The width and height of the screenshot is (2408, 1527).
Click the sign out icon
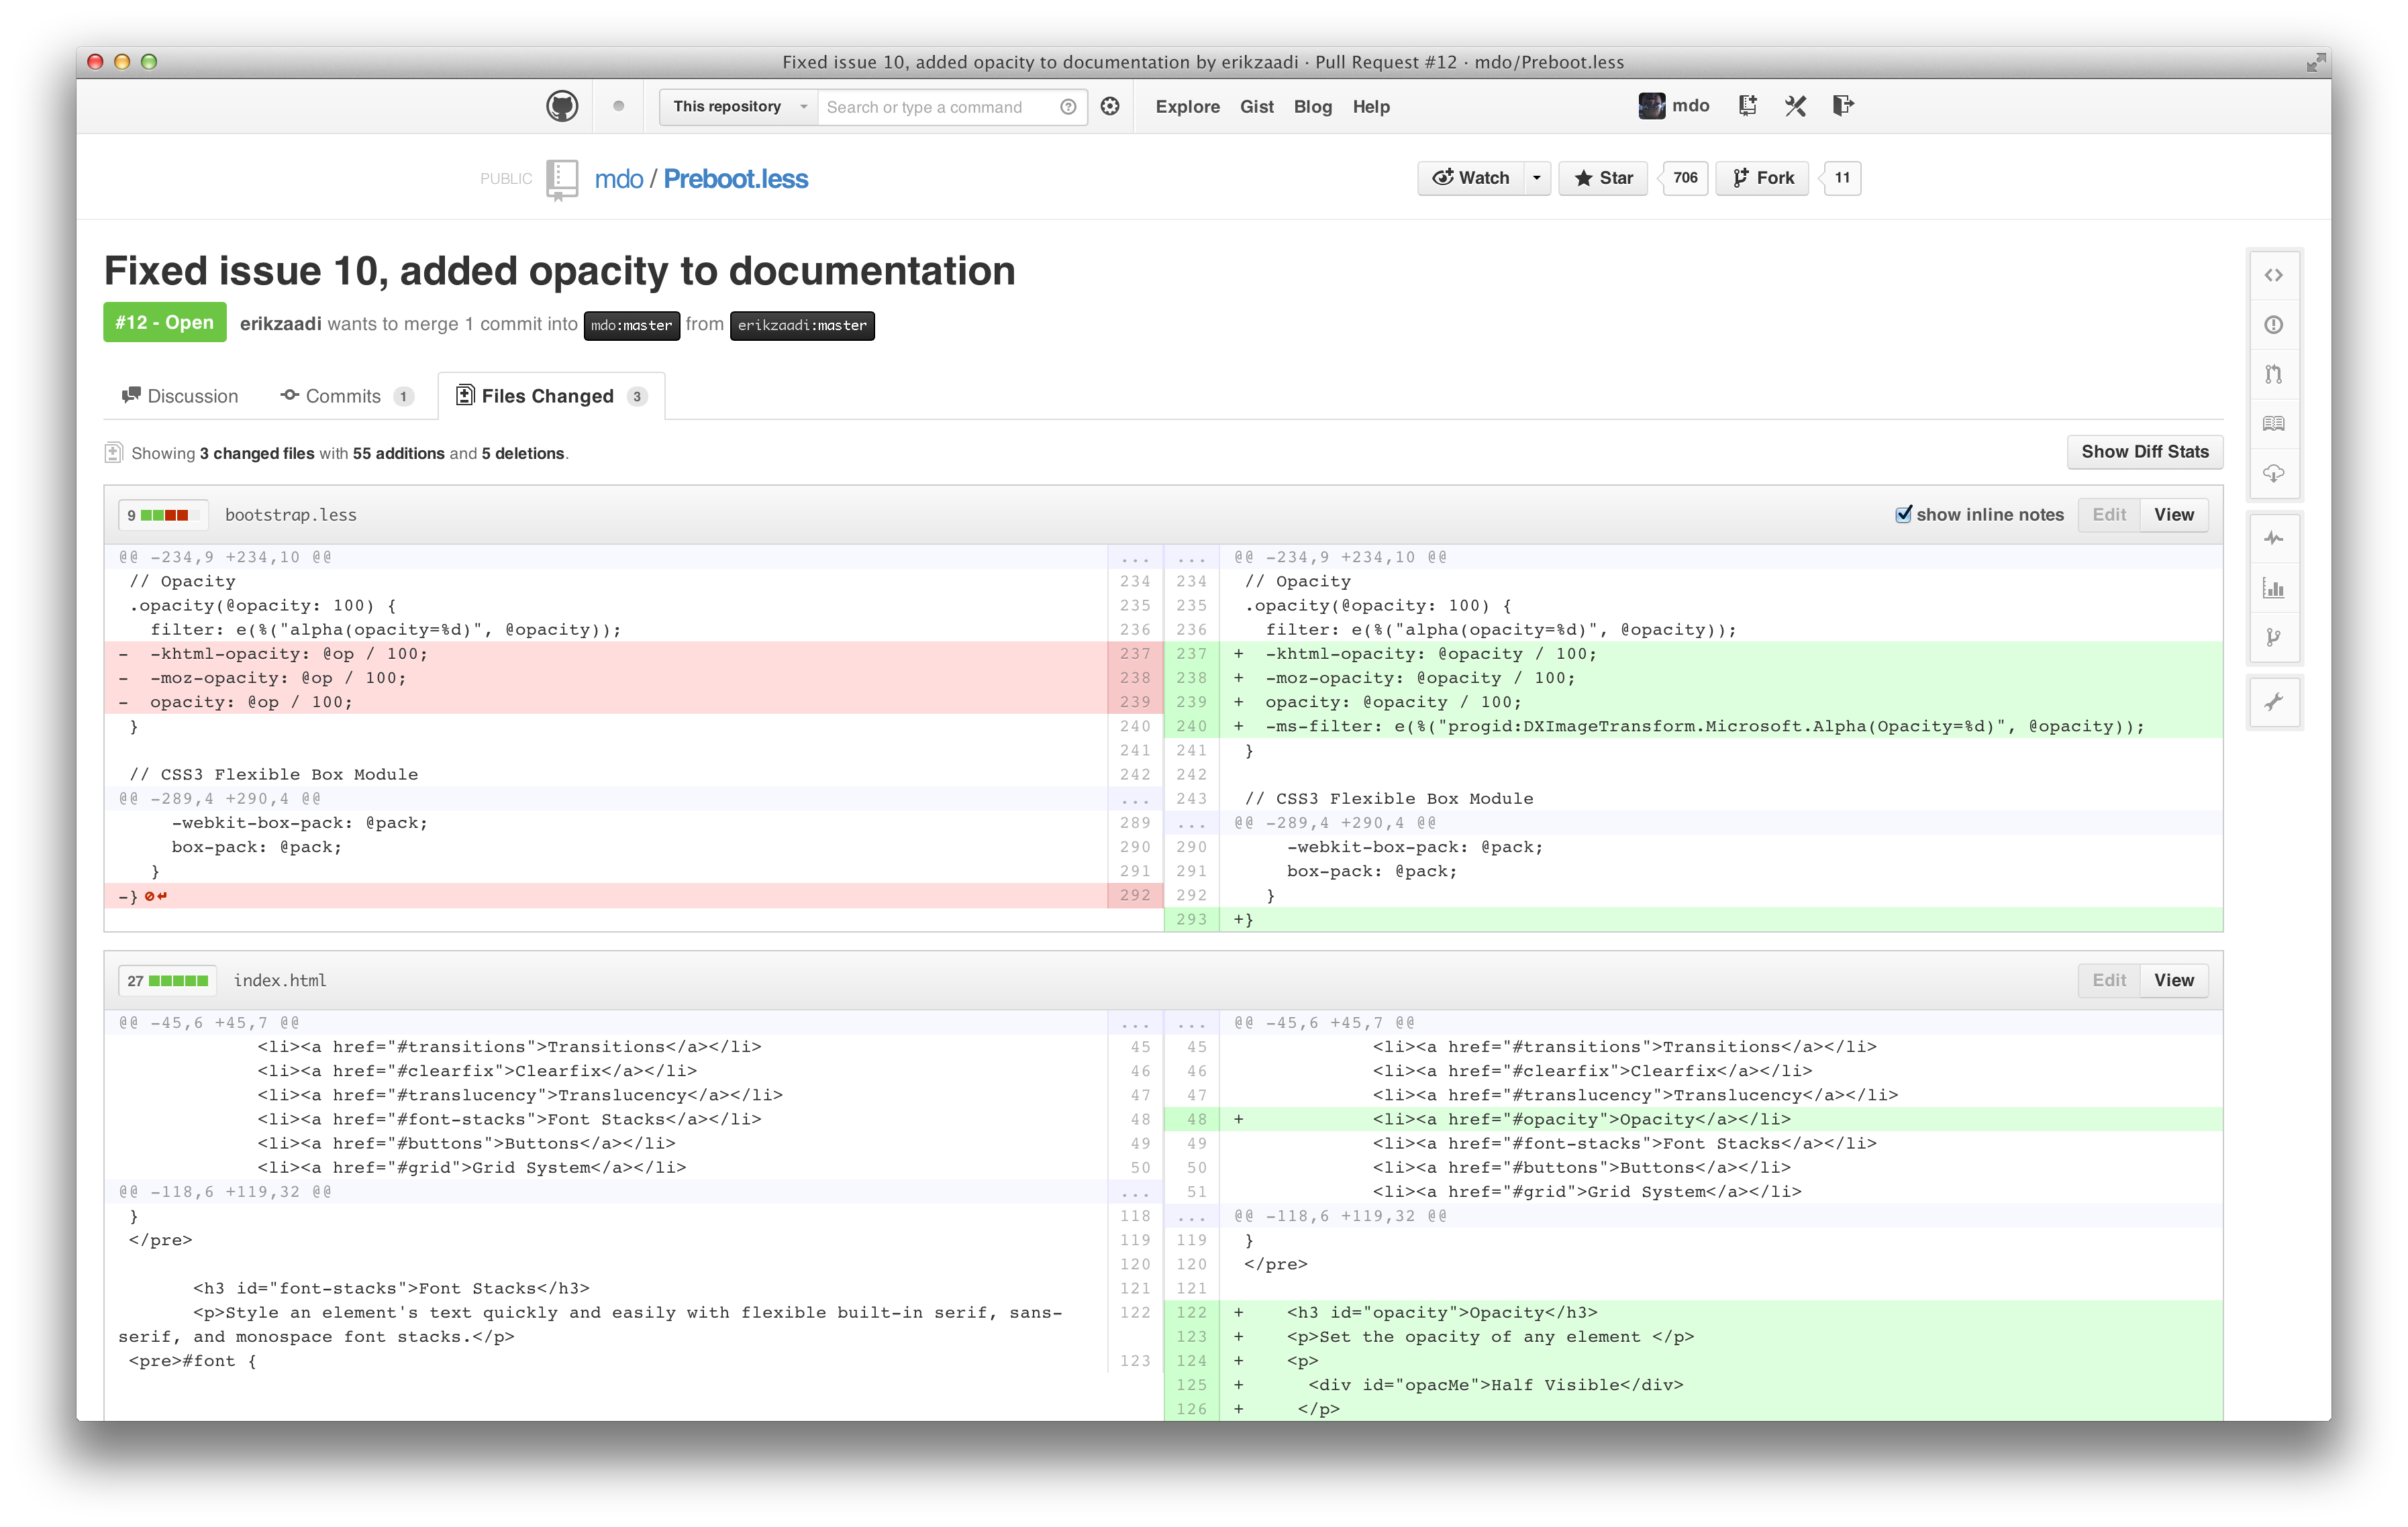pyautogui.click(x=1843, y=106)
